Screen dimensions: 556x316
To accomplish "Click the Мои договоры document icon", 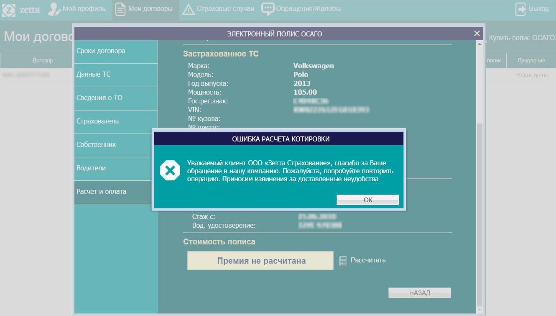I will 120,9.
